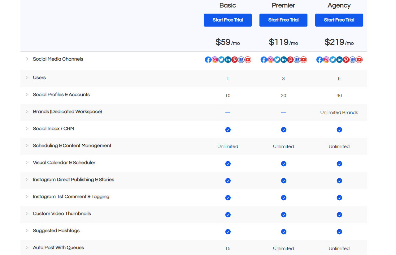The image size is (396, 255).
Task: Click the $59/mo price
Action: (228, 42)
